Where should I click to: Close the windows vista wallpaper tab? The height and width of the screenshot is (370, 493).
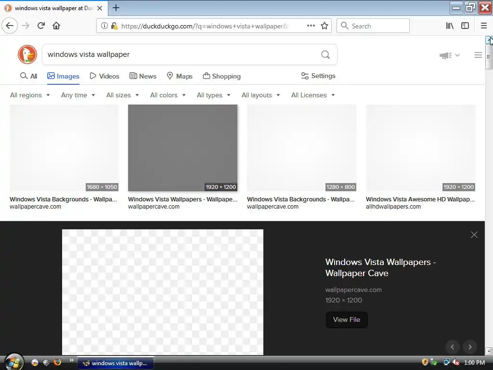tap(100, 8)
